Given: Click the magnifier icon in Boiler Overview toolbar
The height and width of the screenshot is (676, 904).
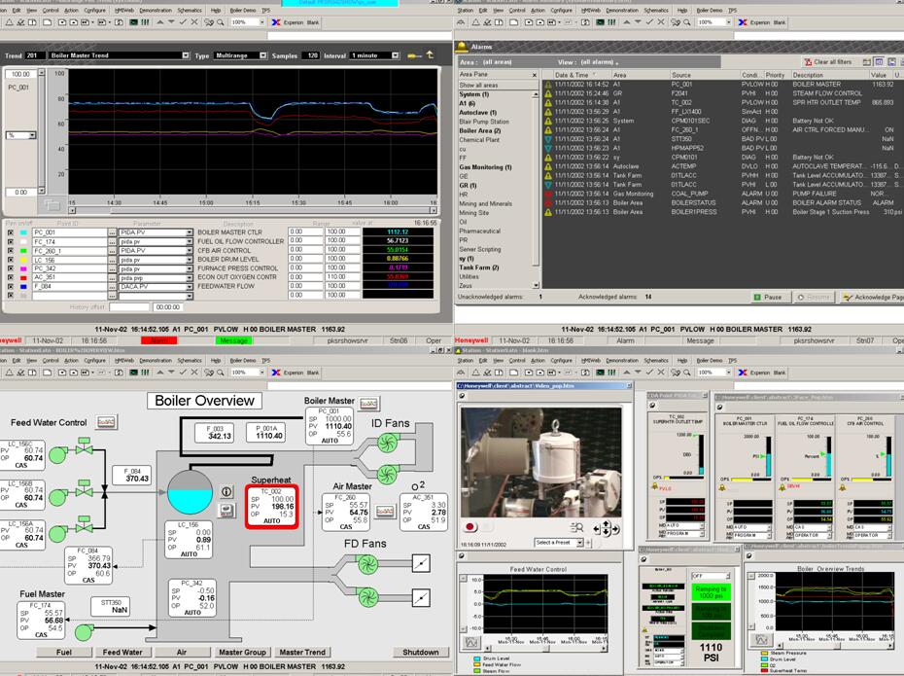Looking at the screenshot, I should 221,373.
